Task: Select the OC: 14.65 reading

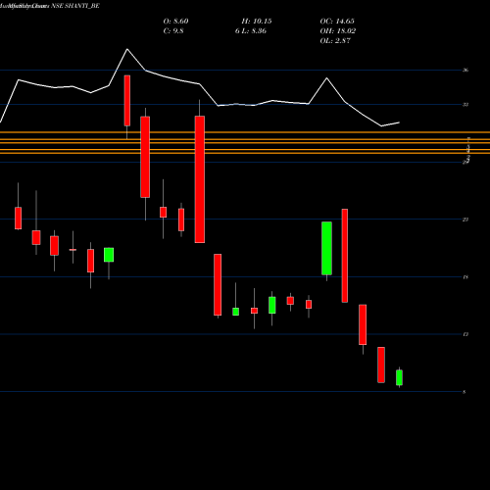Action: click(337, 22)
